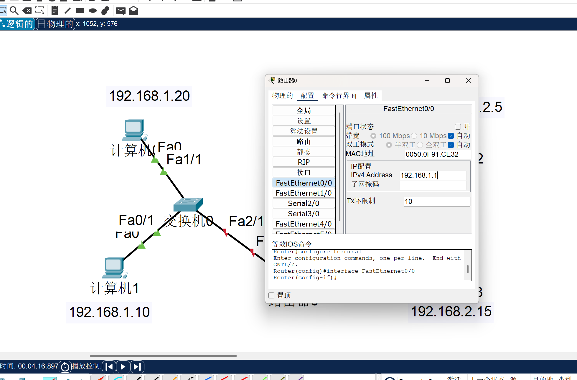The width and height of the screenshot is (577, 380).
Task: Select the Inspect magnifier tool
Action: coord(14,11)
